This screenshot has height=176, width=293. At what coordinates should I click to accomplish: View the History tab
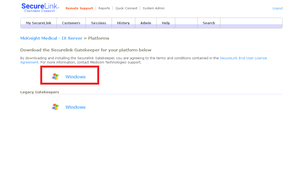pos(124,23)
